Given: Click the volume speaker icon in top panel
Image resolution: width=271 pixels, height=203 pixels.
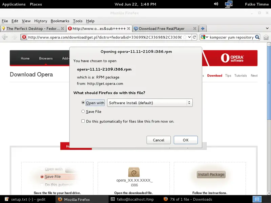Looking at the screenshot, I should click(216, 4).
